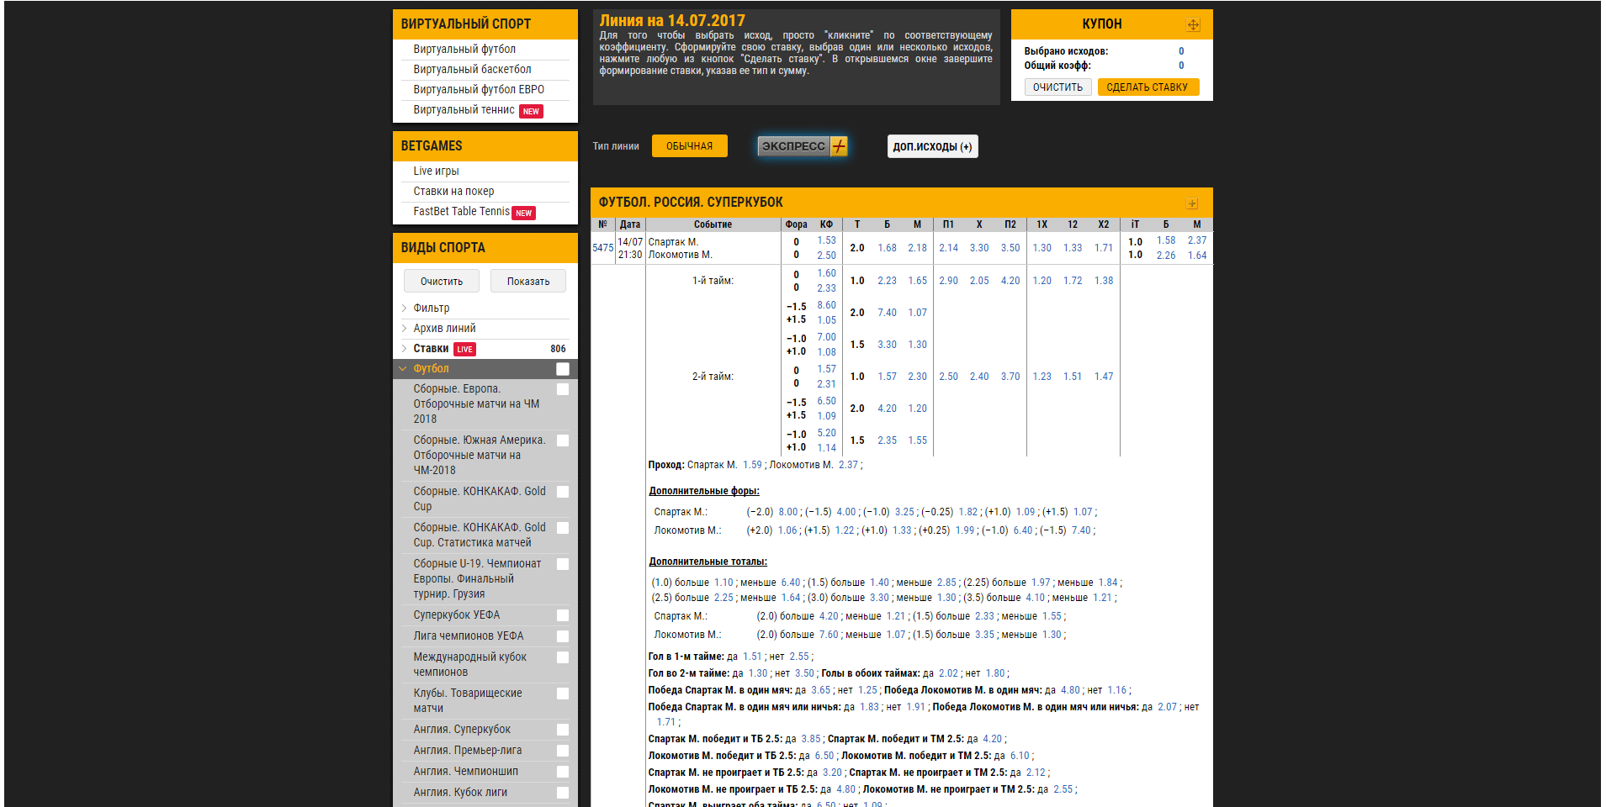Viewport: 1606px width, 807px height.
Task: Select second half X odds 2.40
Action: 979,377
